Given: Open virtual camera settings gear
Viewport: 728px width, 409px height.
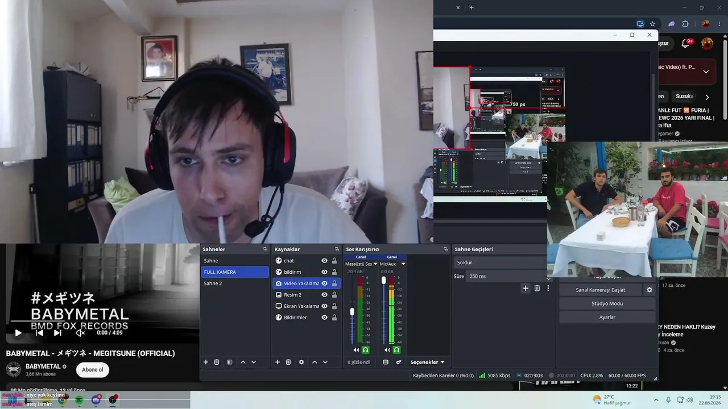Looking at the screenshot, I should point(650,290).
